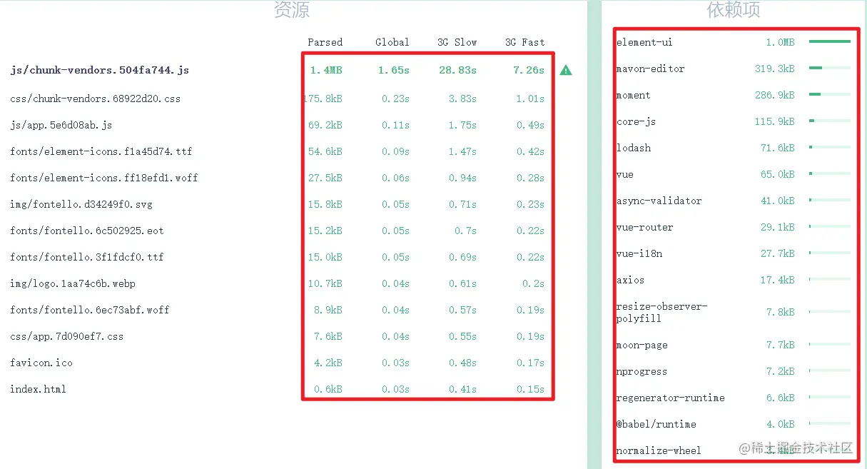Click the 资源 section heading
Image resolution: width=867 pixels, height=469 pixels.
(292, 10)
